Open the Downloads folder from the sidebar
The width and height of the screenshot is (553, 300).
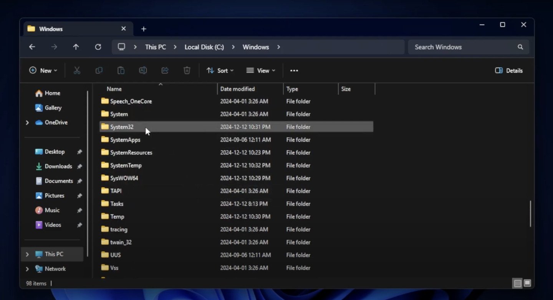point(58,166)
